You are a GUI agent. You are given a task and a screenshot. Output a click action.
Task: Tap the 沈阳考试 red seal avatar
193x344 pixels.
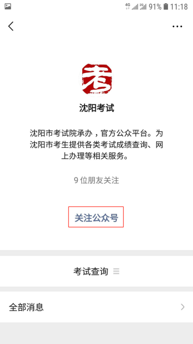[96, 79]
